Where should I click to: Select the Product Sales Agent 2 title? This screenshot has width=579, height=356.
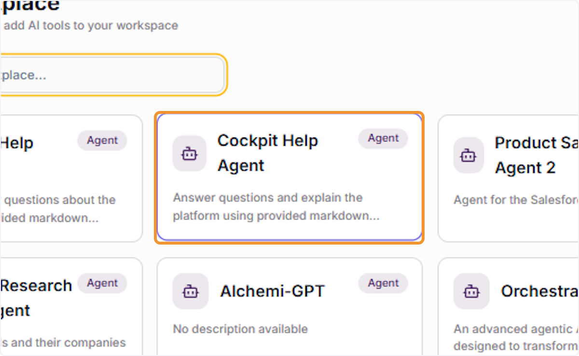point(536,155)
